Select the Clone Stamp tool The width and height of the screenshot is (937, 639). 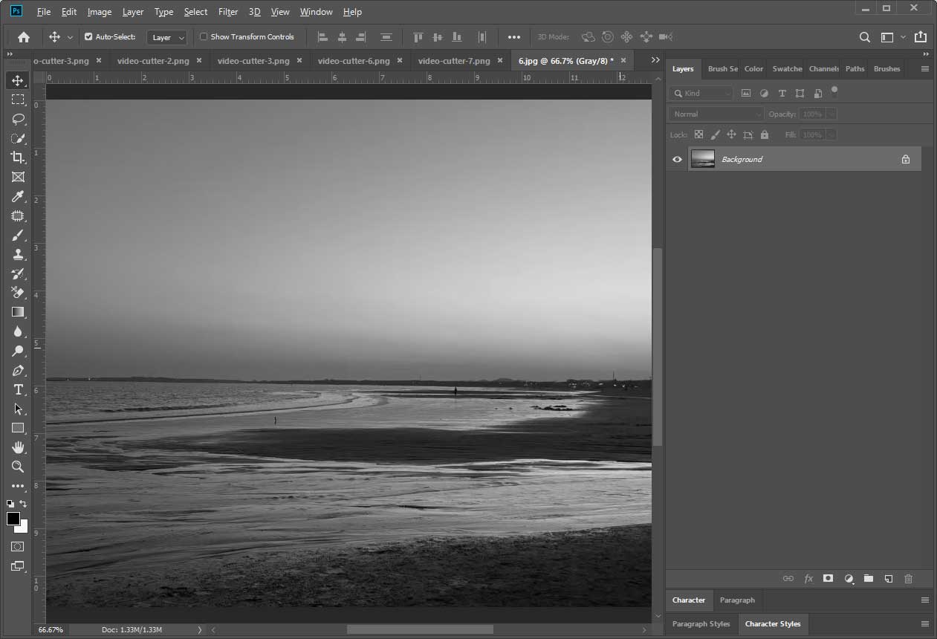(x=18, y=254)
